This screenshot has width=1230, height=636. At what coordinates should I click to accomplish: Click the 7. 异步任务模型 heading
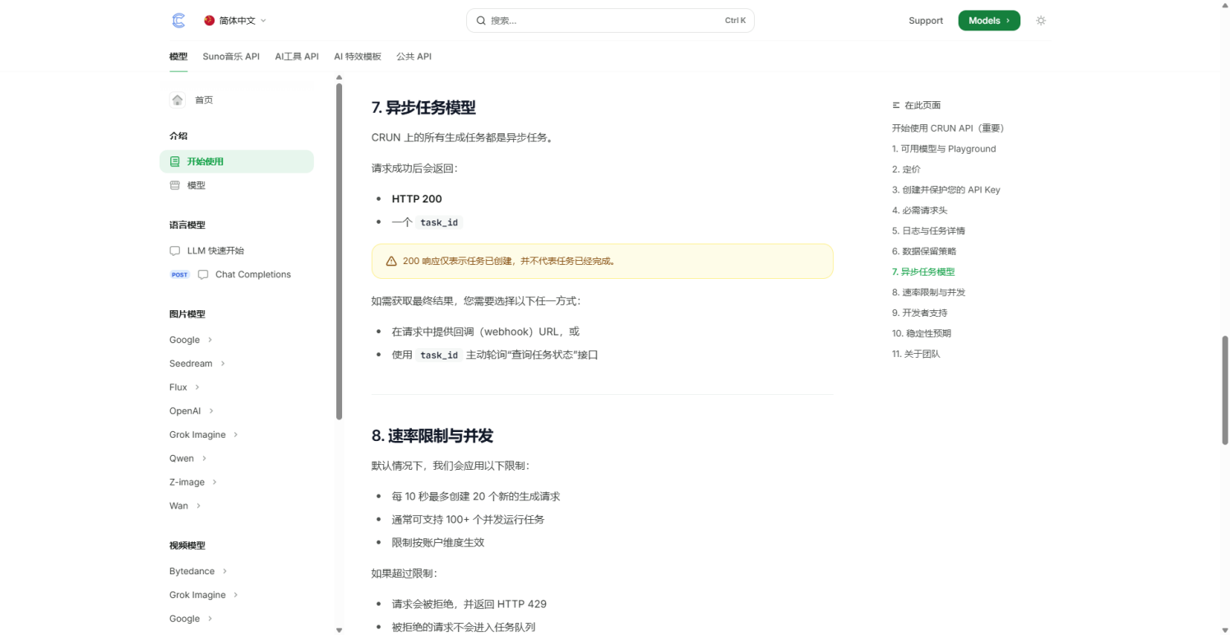423,108
